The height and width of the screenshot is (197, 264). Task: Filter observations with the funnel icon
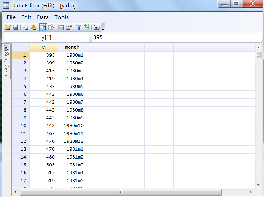[79, 27]
